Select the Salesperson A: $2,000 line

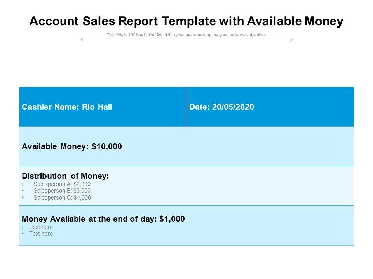click(62, 184)
